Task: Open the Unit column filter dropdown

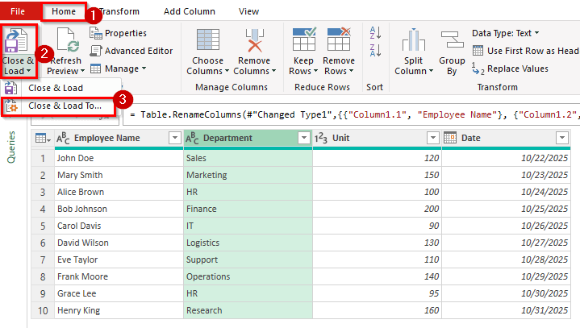Action: [432, 138]
